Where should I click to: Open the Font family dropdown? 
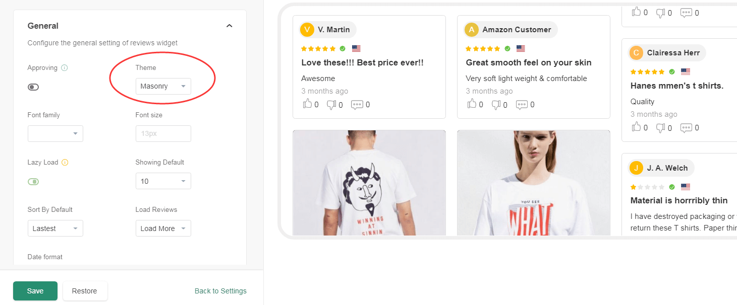pos(55,134)
